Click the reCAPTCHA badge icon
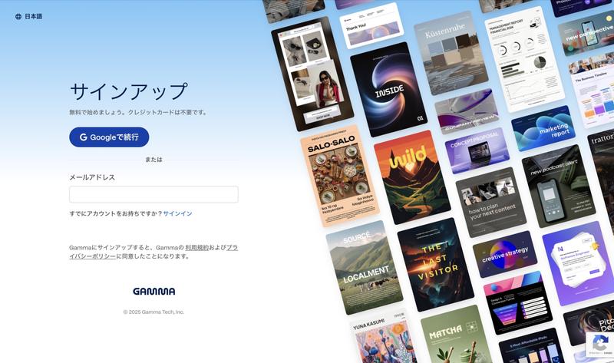Viewport: 614px width, 363px height. coord(600,345)
